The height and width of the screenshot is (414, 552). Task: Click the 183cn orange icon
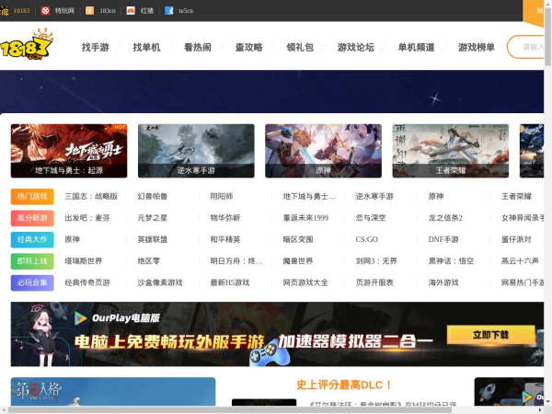(90, 11)
